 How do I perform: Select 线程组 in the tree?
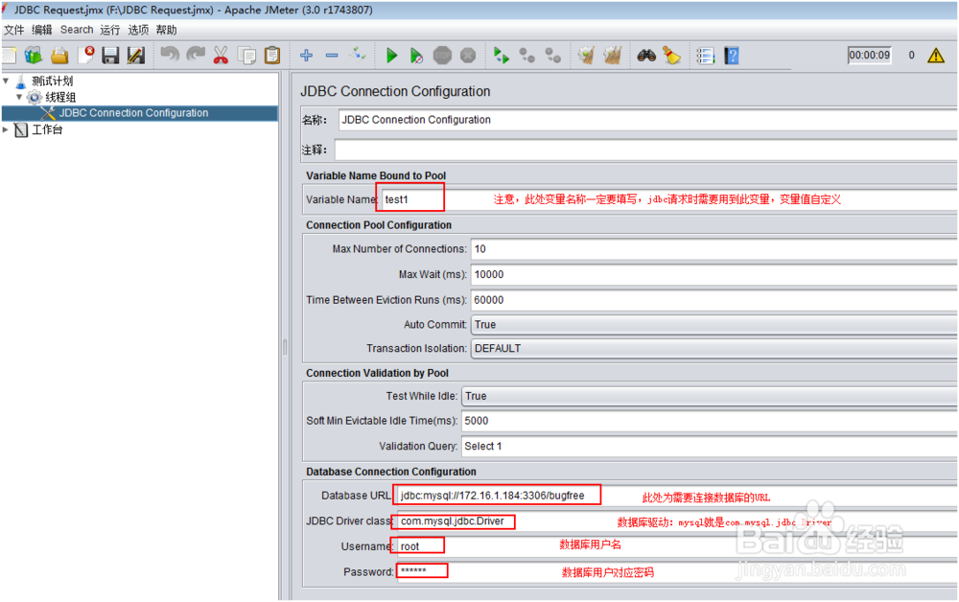tap(60, 97)
